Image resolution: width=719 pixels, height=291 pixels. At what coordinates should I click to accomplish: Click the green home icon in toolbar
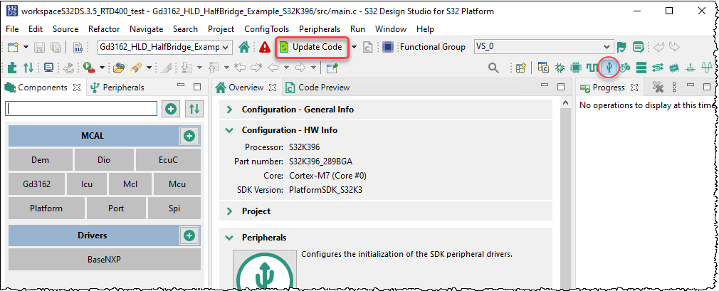point(244,47)
